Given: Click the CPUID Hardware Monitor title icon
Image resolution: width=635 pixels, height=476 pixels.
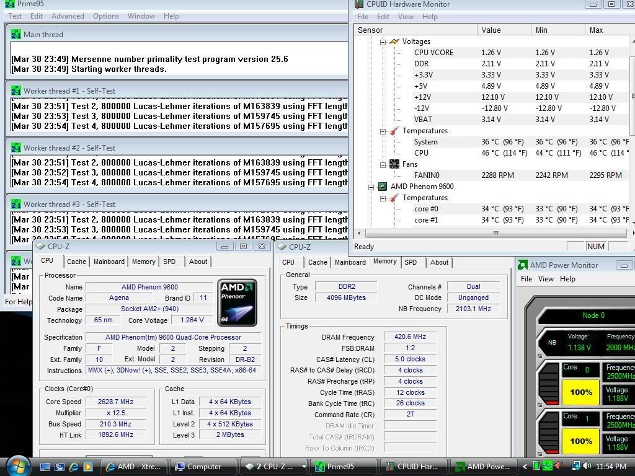Looking at the screenshot, I should 359,4.
